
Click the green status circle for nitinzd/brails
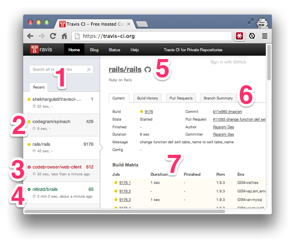click(29, 190)
